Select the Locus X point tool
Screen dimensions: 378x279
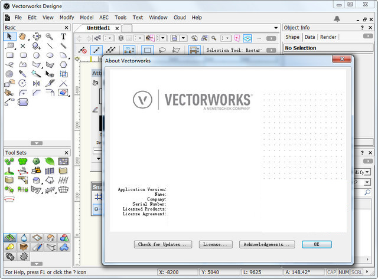coord(22,46)
